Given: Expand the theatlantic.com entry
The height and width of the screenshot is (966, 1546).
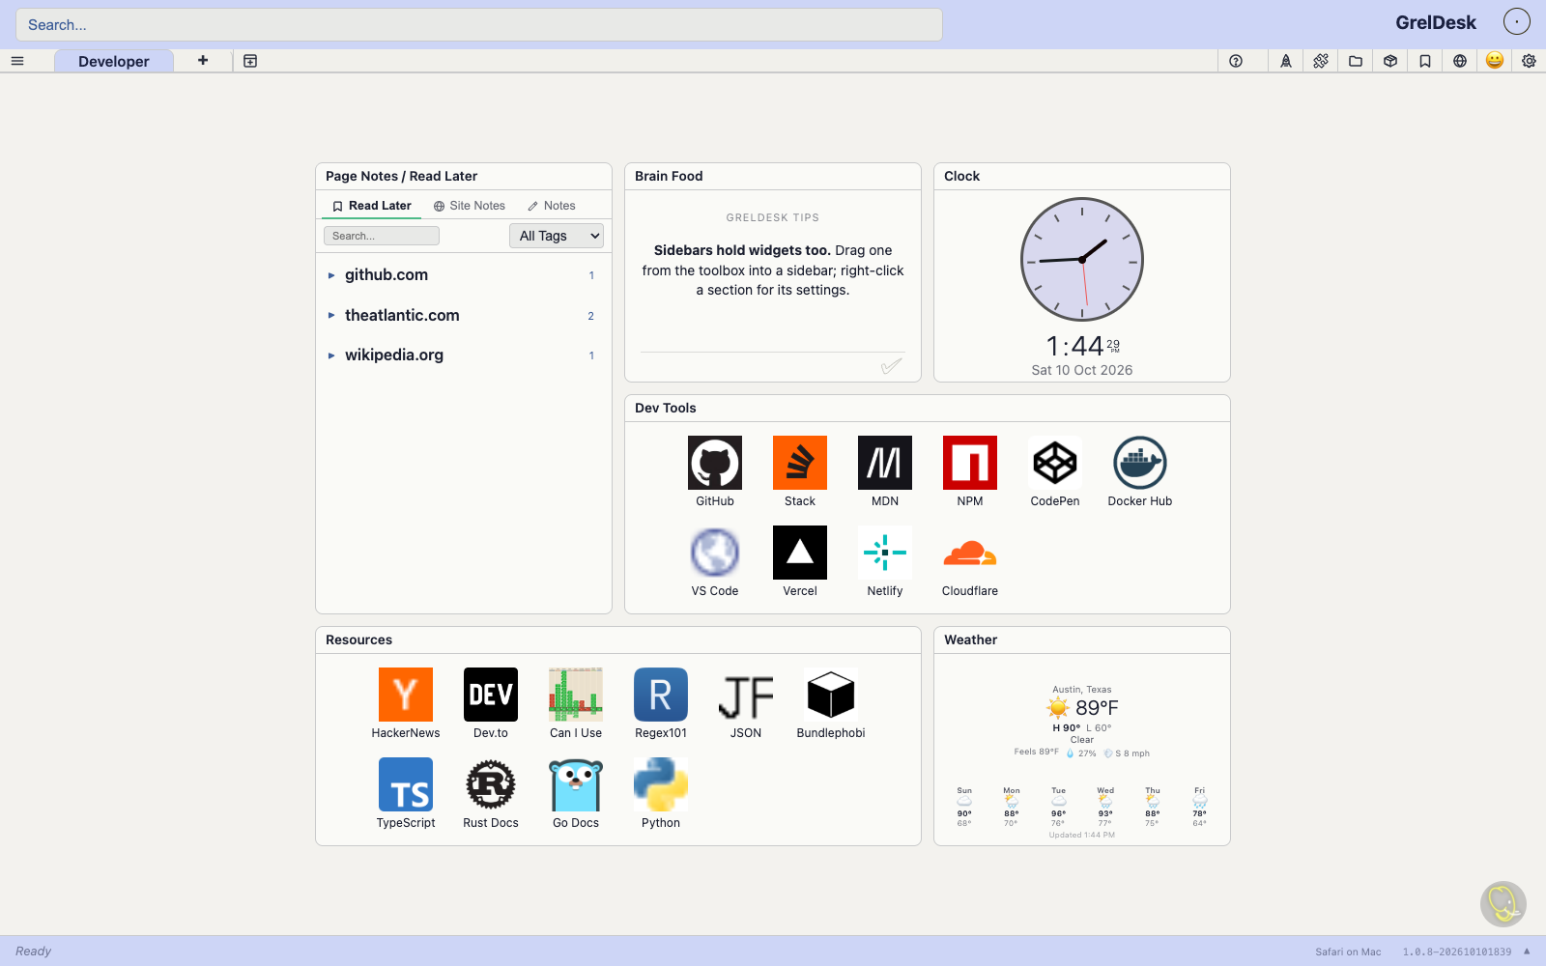Looking at the screenshot, I should (x=464, y=316).
